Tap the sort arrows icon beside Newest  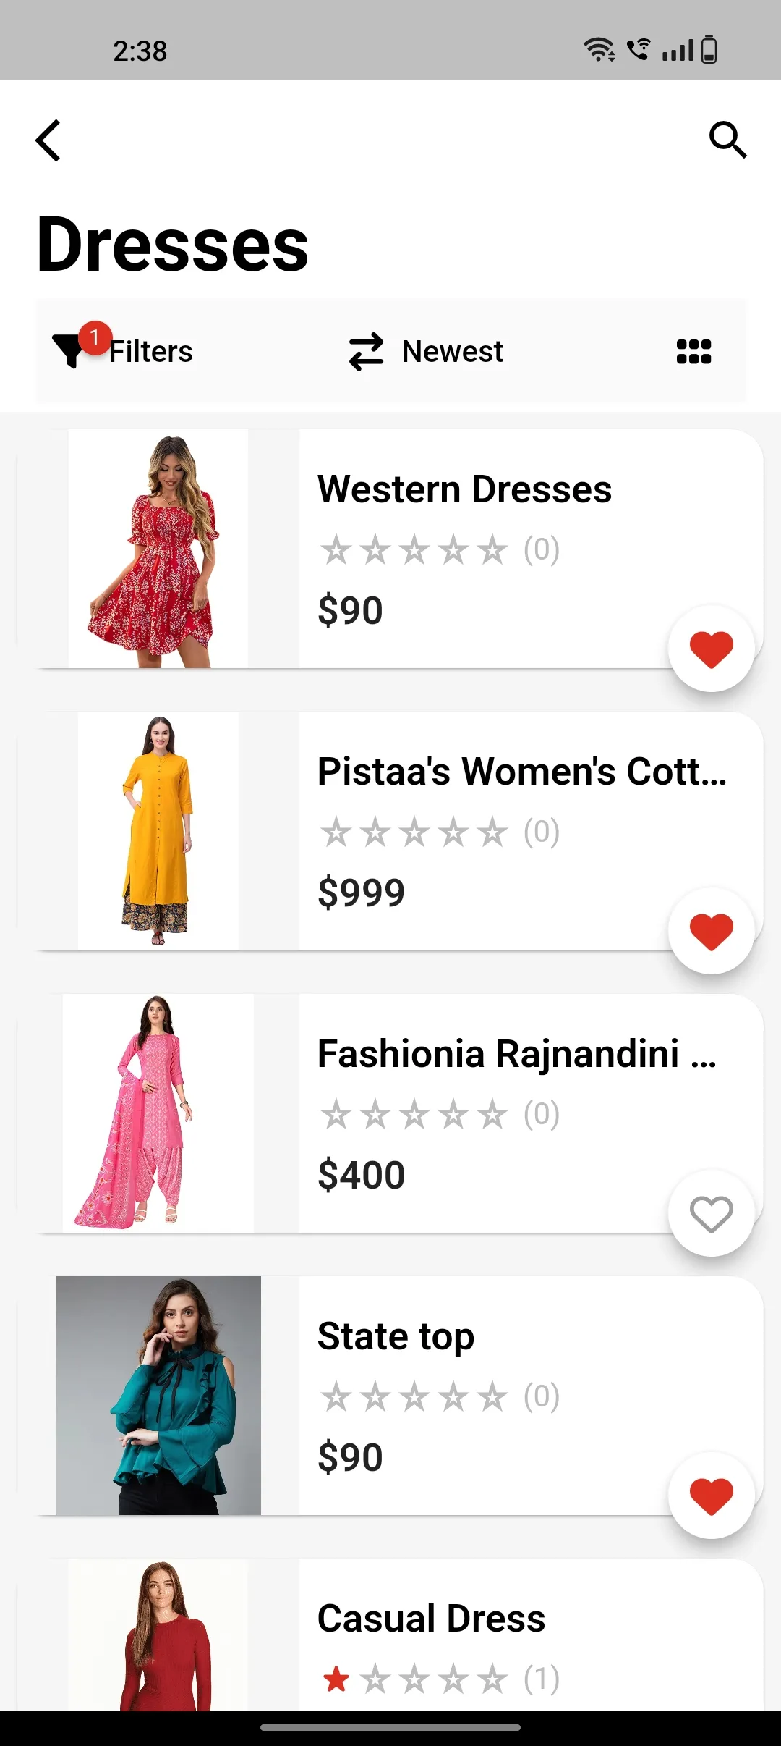(366, 352)
